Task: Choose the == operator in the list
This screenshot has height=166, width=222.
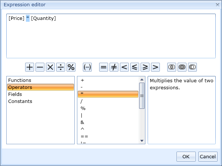Action: [x=108, y=136]
